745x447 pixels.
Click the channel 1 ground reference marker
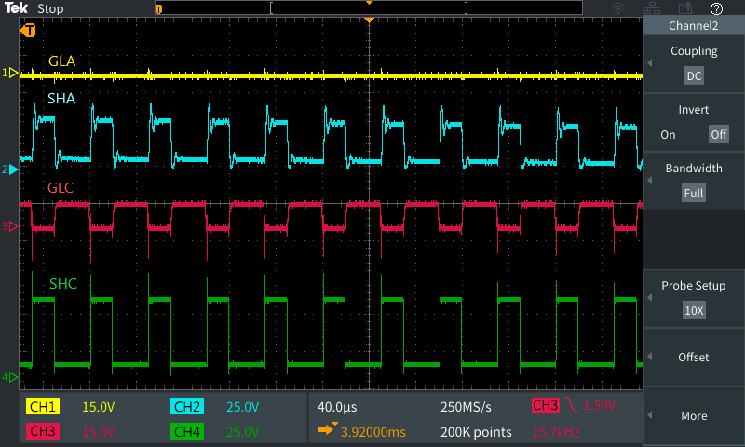[x=10, y=73]
